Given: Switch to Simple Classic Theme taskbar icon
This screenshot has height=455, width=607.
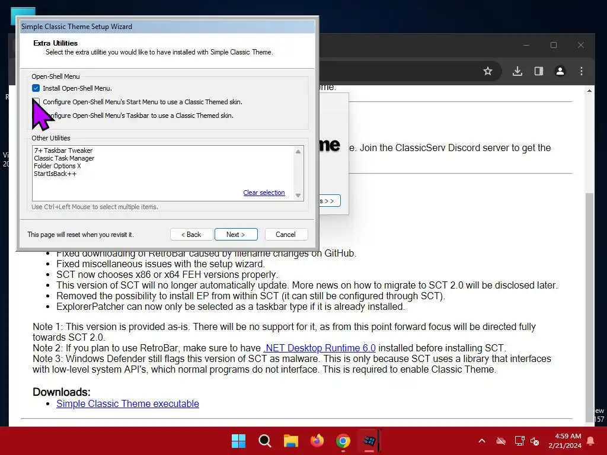Looking at the screenshot, I should [x=369, y=441].
